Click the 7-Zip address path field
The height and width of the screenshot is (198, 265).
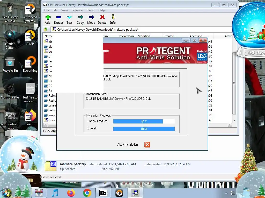[142, 29]
